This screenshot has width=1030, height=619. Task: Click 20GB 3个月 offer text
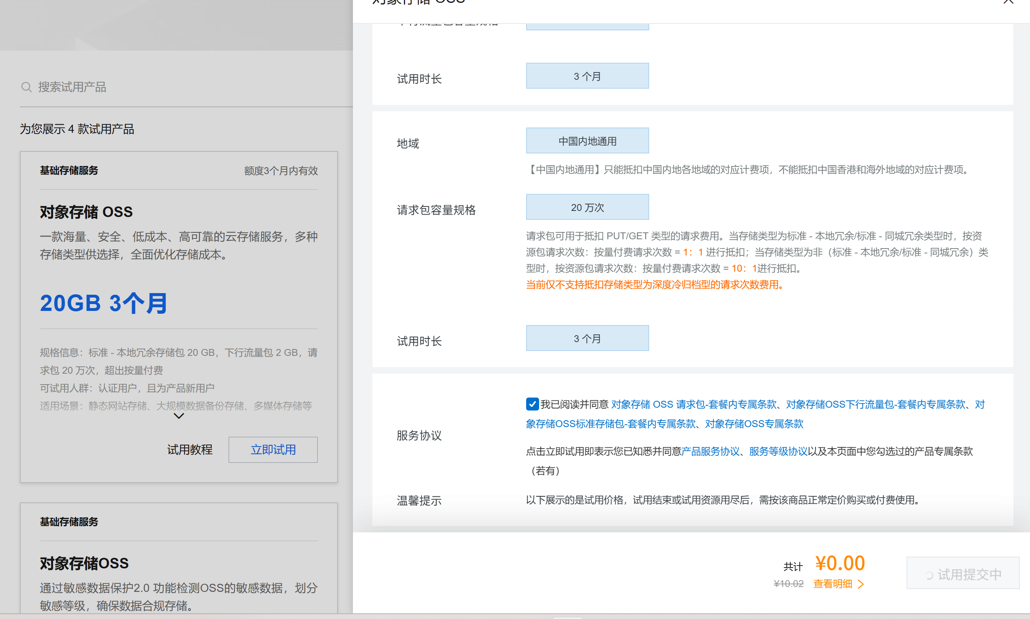click(x=104, y=303)
